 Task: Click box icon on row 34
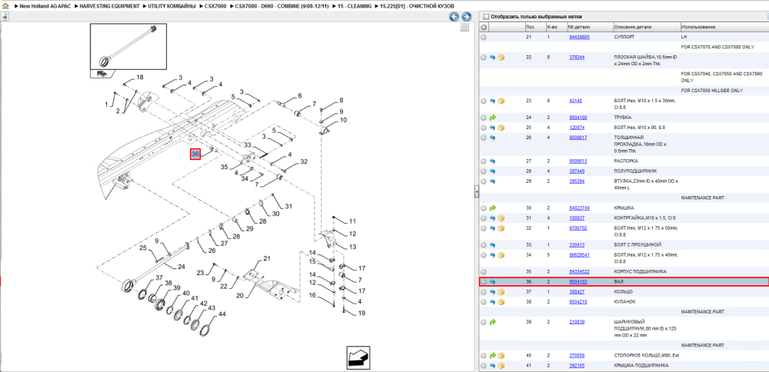click(501, 255)
